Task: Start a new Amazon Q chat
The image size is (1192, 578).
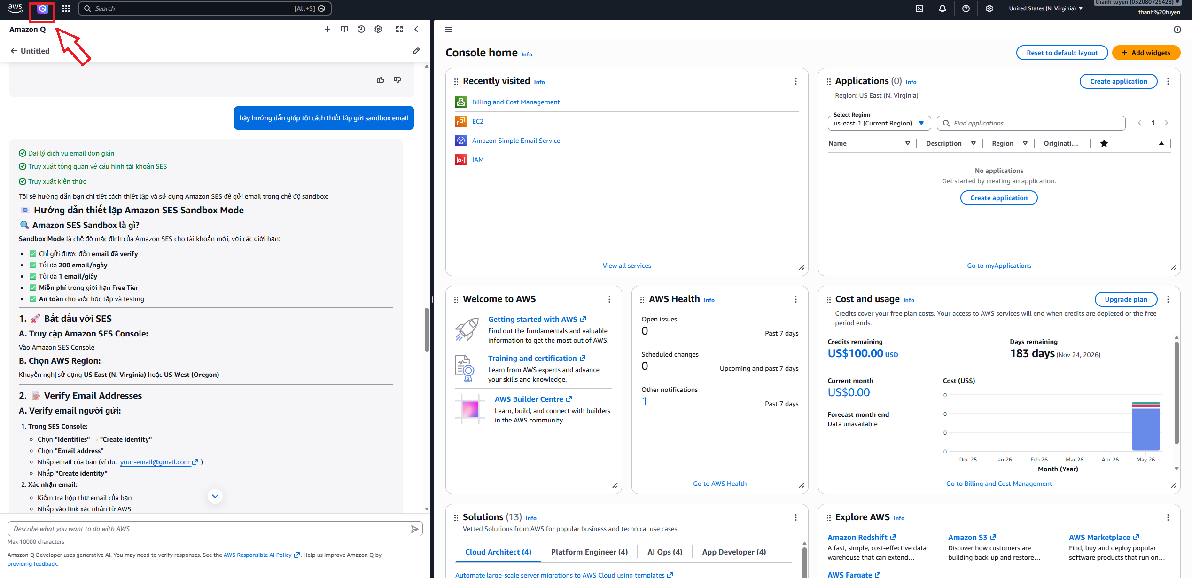Action: click(327, 29)
